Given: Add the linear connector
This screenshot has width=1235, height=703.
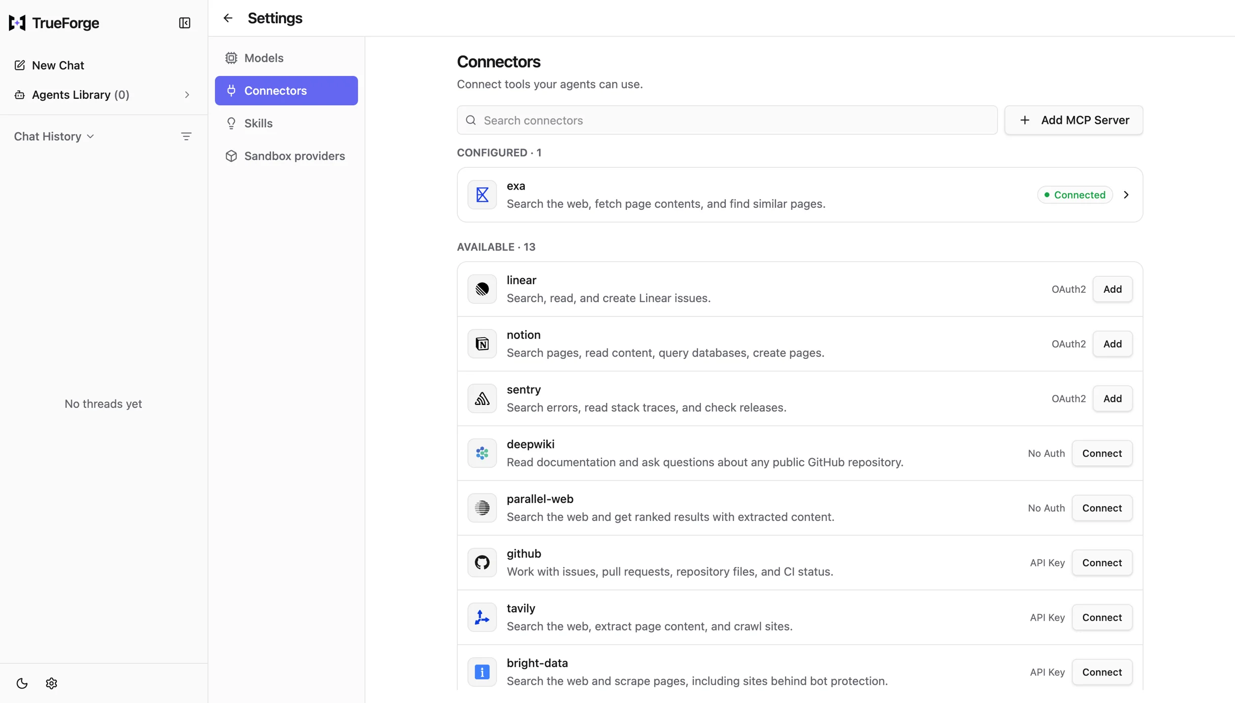Looking at the screenshot, I should click(x=1112, y=289).
